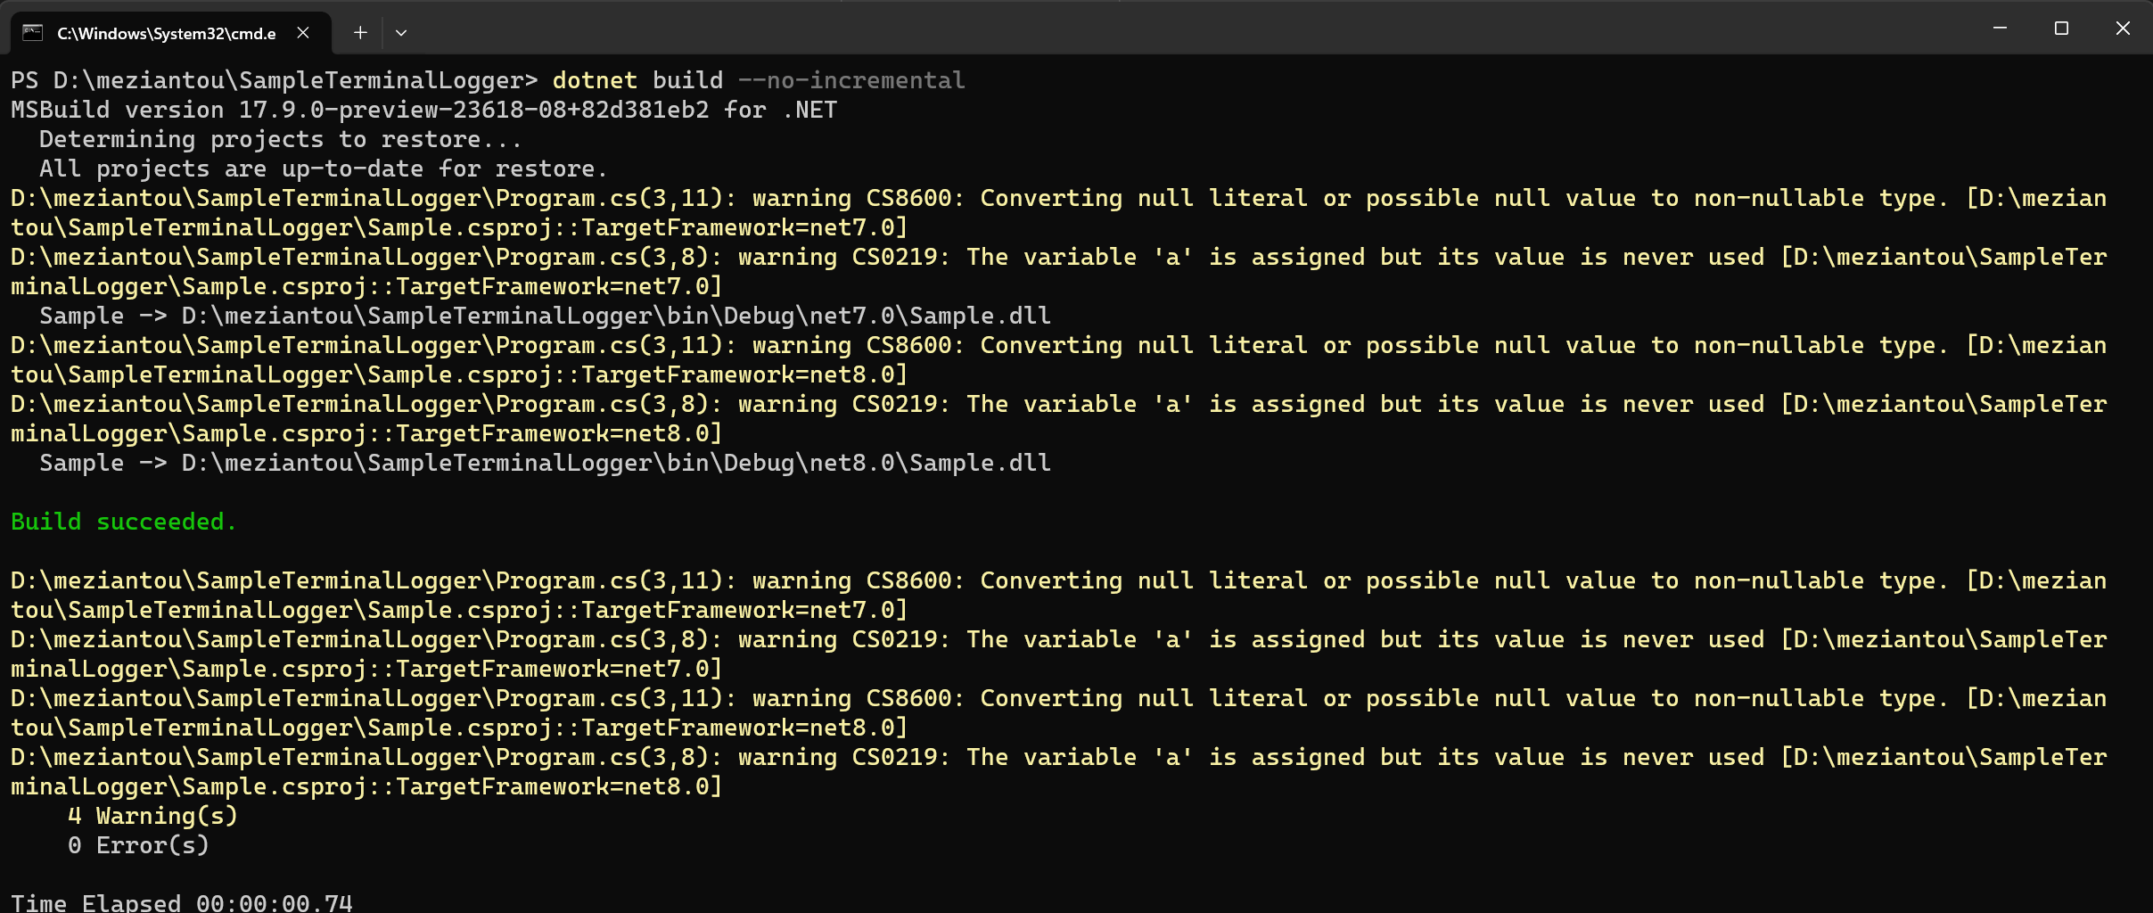Viewport: 2153px width, 913px height.
Task: Click the MSBuild version line
Action: 424,110
